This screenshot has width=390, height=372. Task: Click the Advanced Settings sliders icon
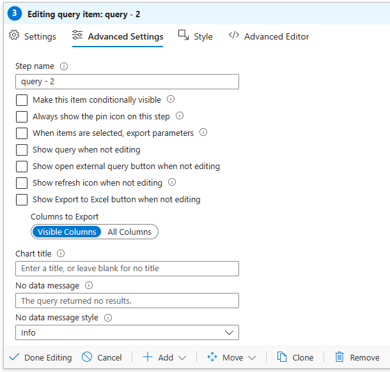(77, 35)
